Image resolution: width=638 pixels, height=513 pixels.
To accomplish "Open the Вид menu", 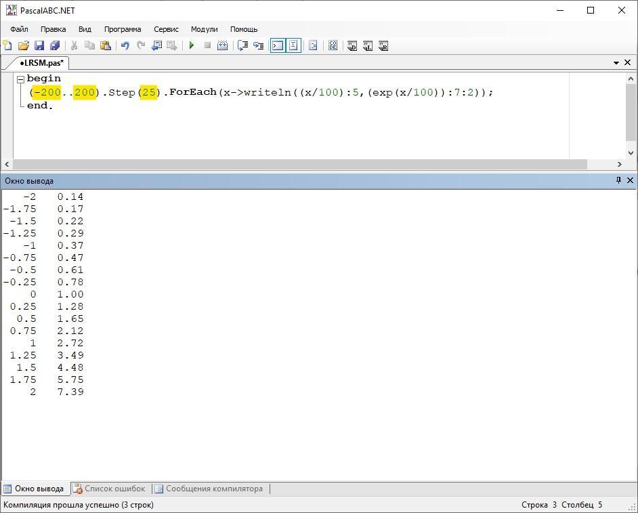I will tap(85, 29).
